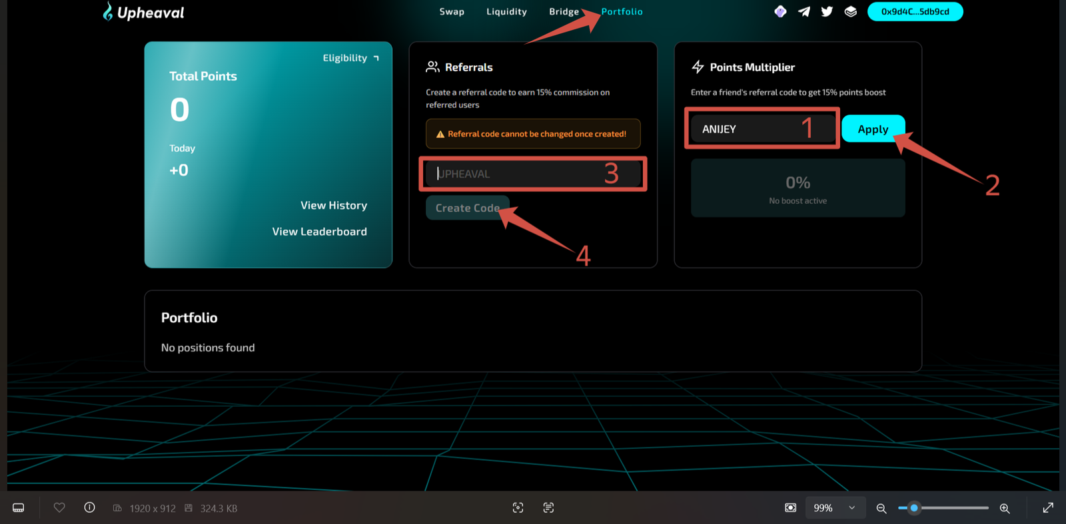Open the Telegram paper plane icon
This screenshot has width=1066, height=524.
pyautogui.click(x=804, y=11)
